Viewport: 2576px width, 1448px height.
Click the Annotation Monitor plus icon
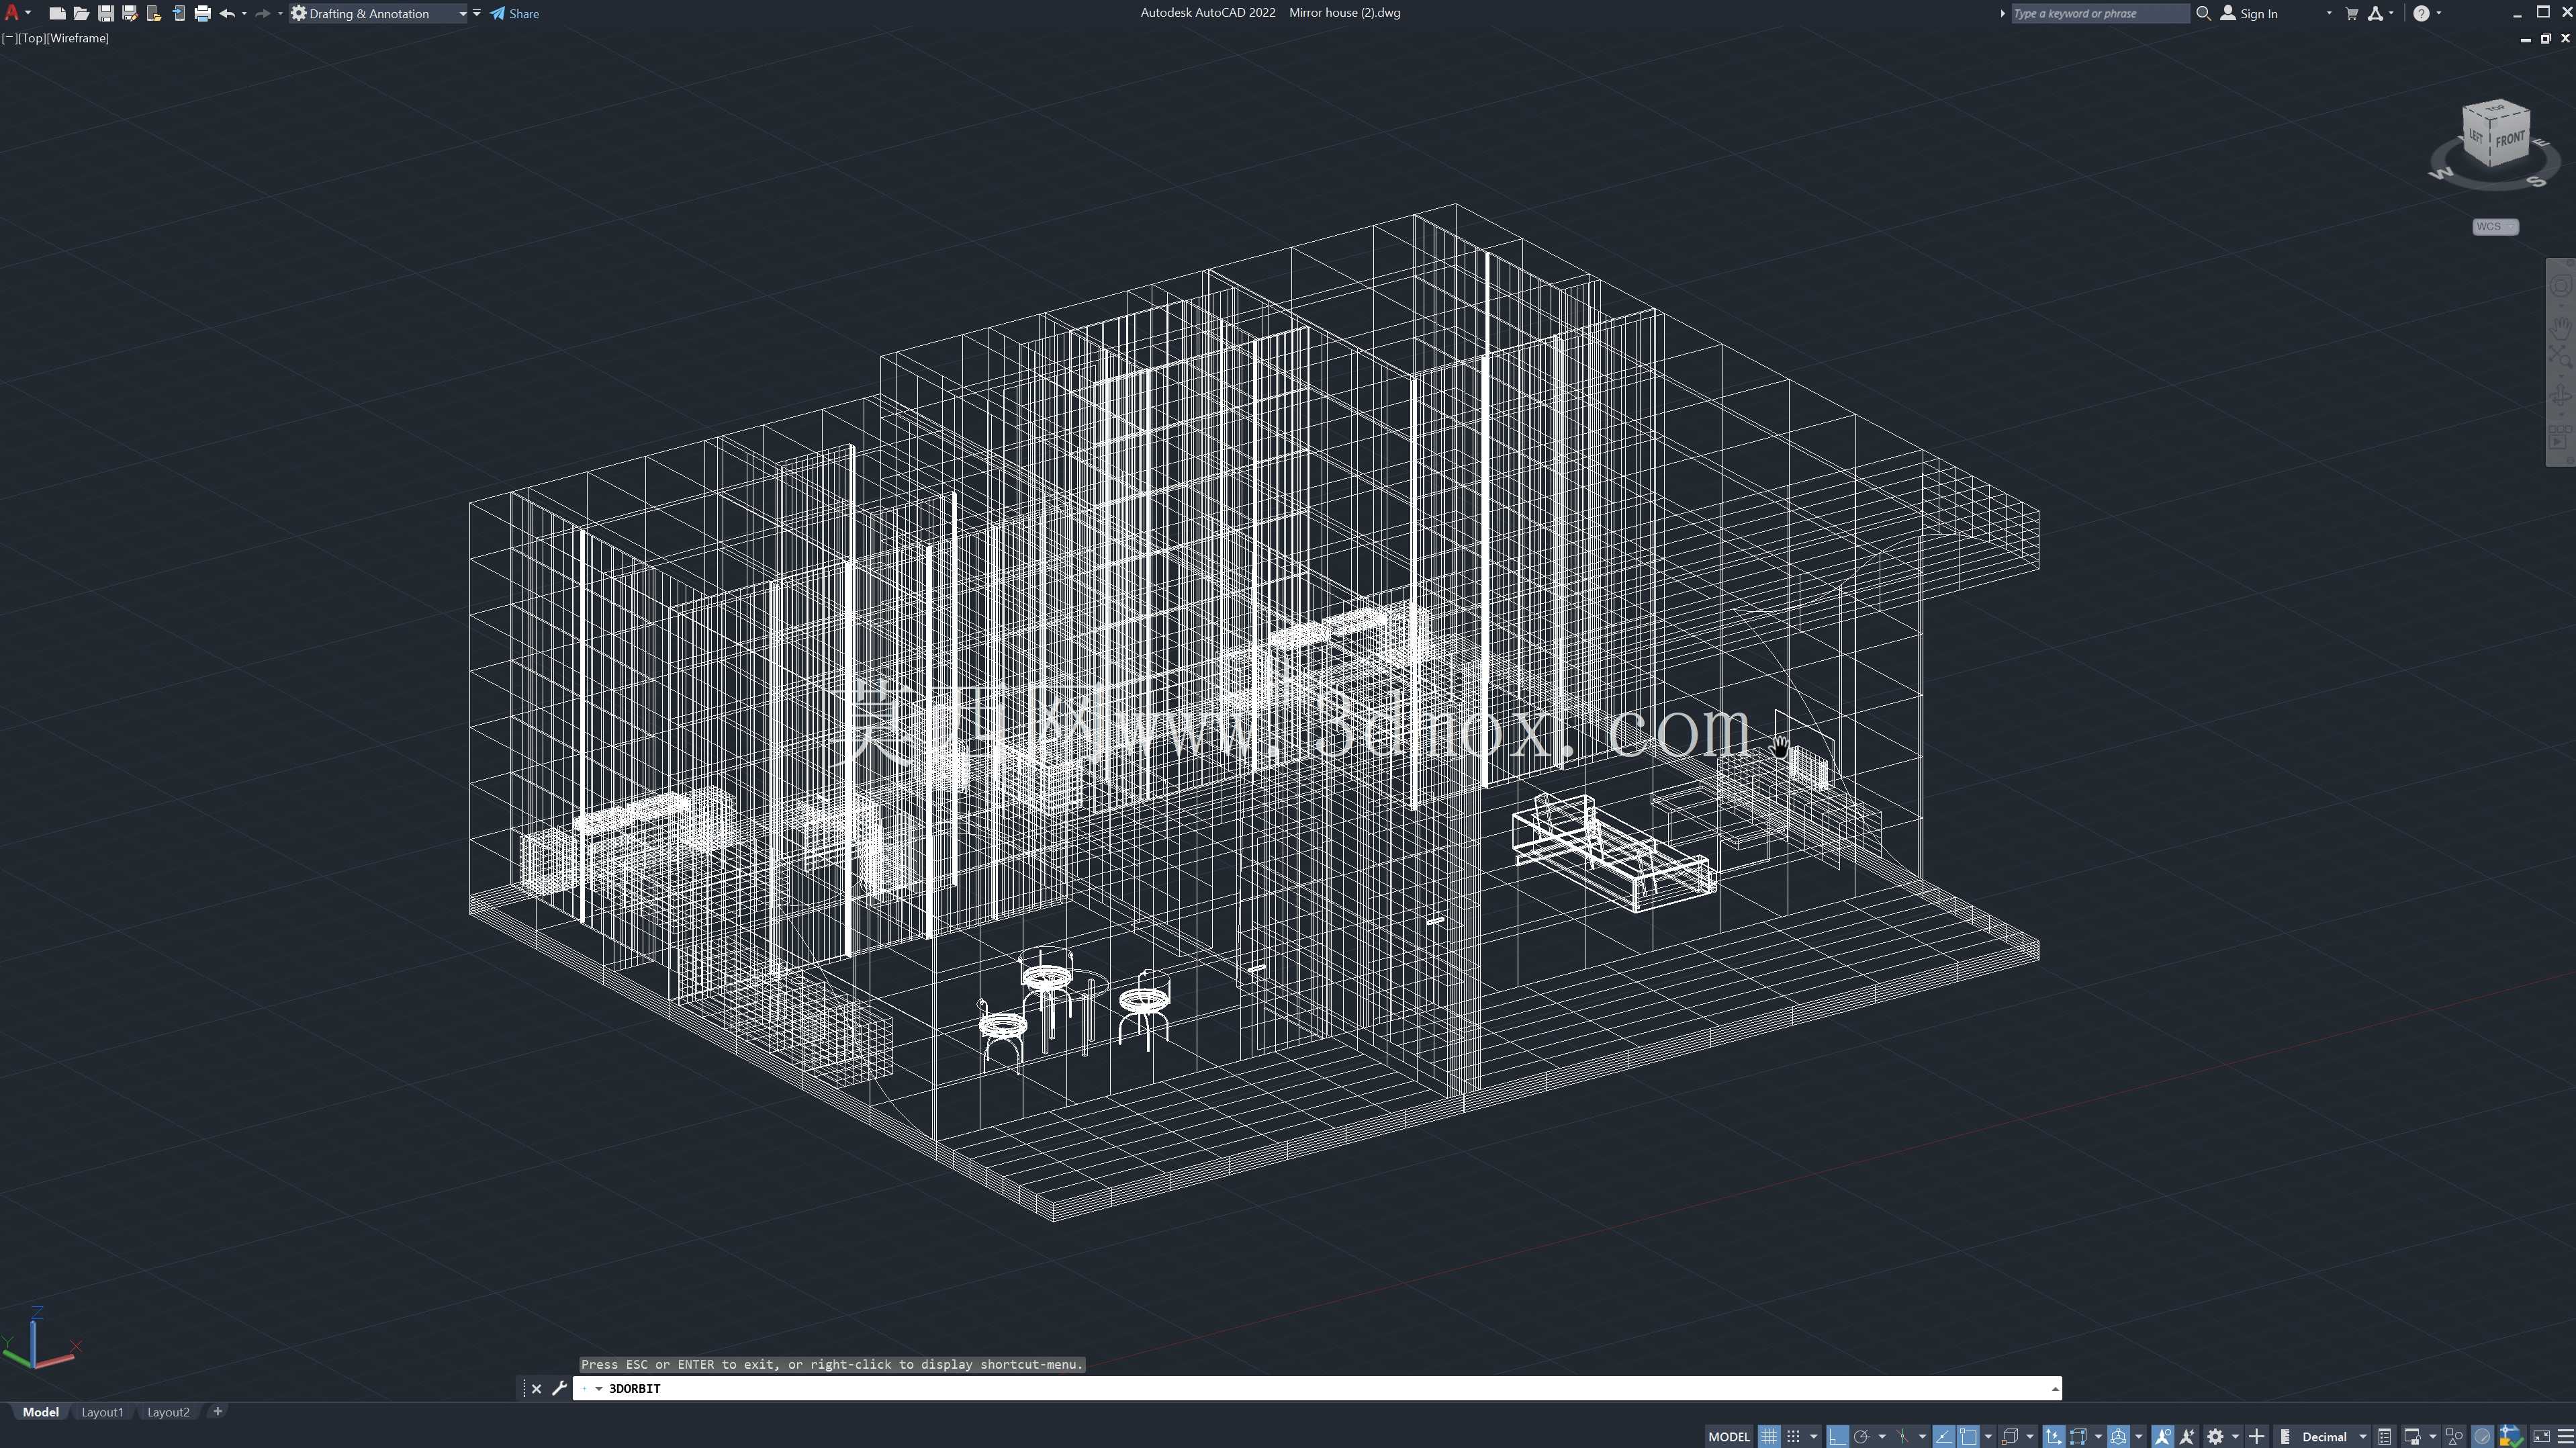click(x=2256, y=1436)
